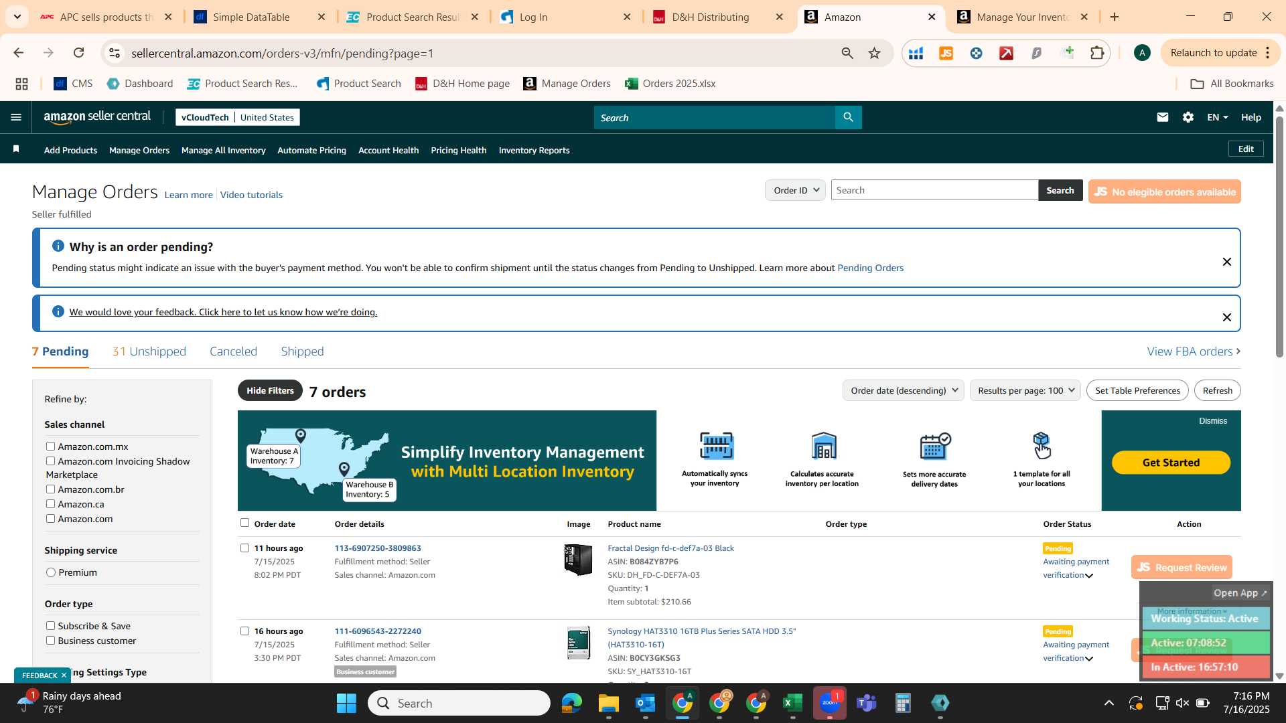Expand Awaiting payment verification for Fractal order

click(1089, 576)
